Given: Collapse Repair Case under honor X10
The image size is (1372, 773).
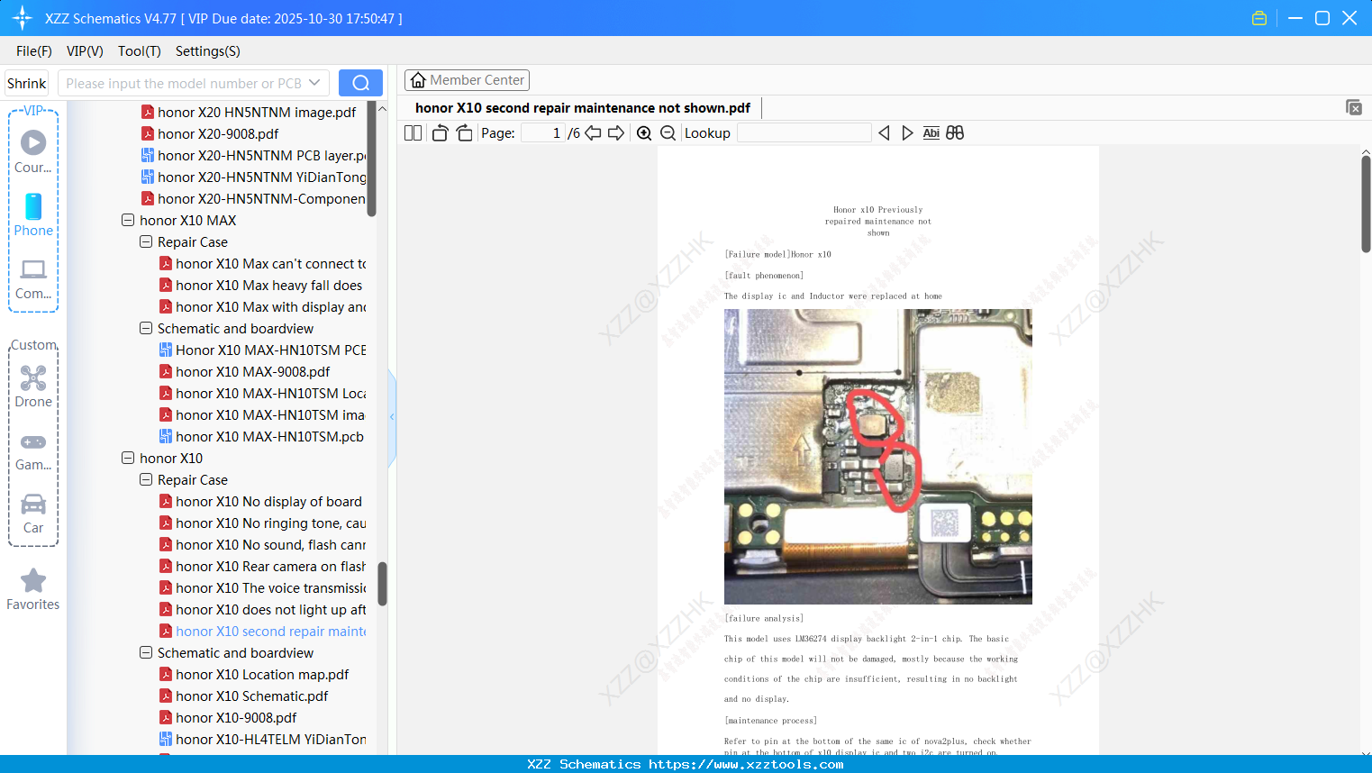Looking at the screenshot, I should (146, 479).
